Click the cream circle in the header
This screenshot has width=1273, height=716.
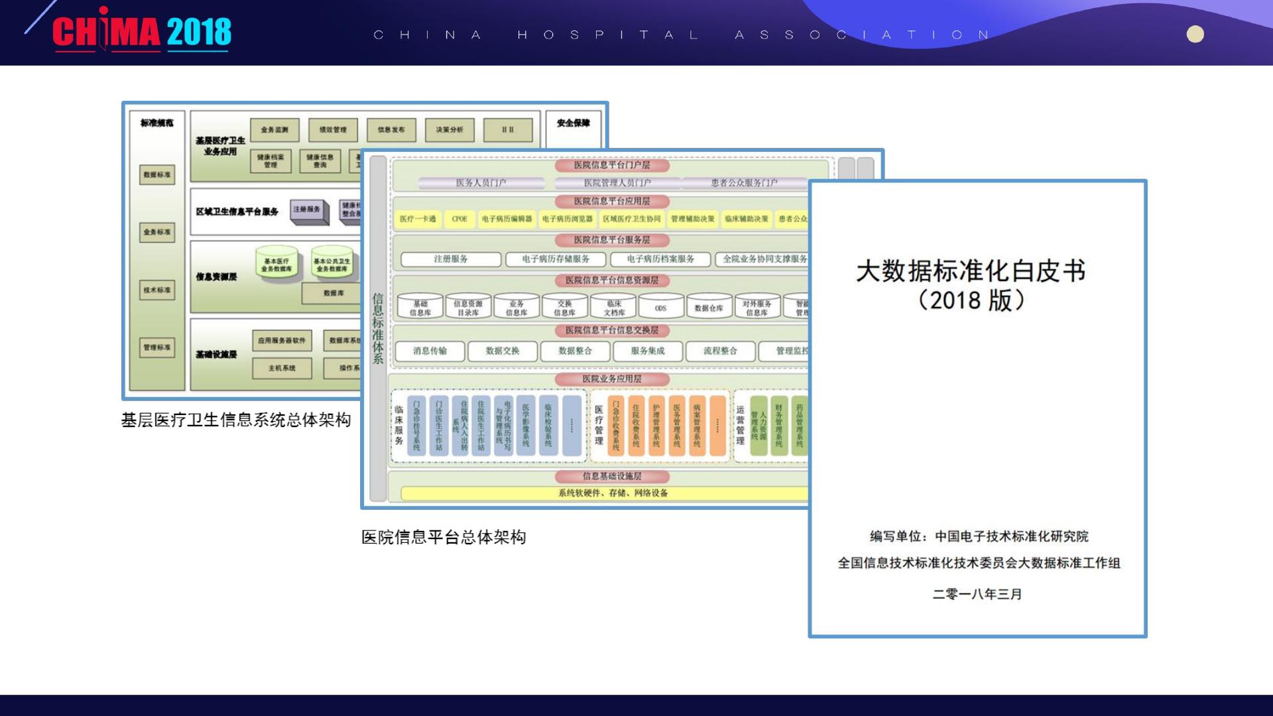click(x=1195, y=34)
